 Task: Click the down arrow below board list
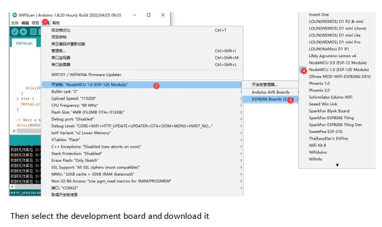point(337,165)
